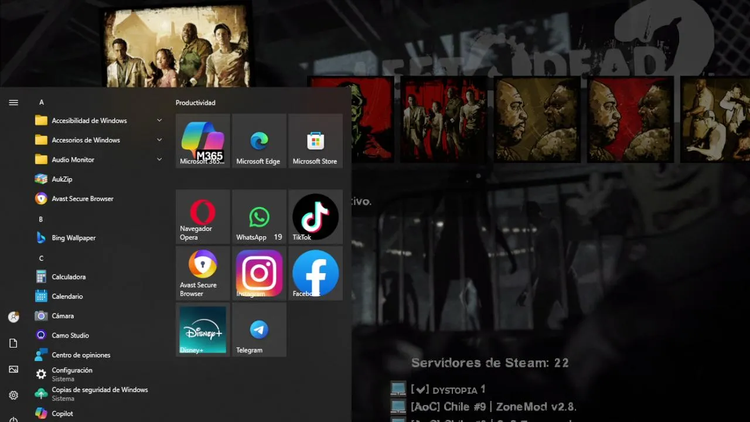
Task: Open AukZip from the app list
Action: coord(100,179)
